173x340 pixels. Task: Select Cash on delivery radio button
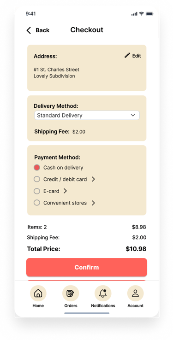(x=37, y=168)
